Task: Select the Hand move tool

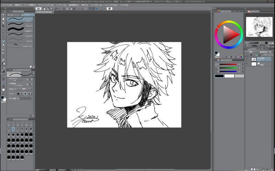Action: pyautogui.click(x=3, y=19)
